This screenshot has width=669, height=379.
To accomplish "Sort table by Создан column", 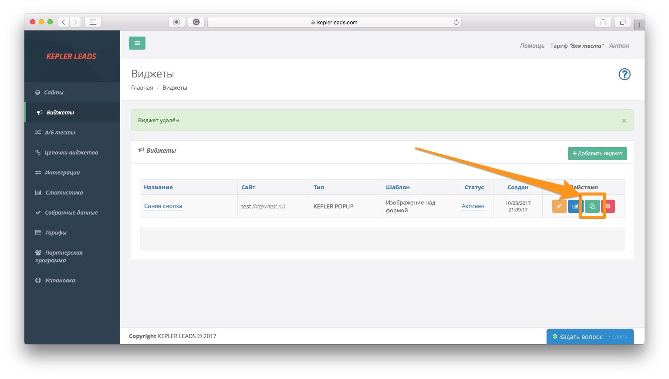I will (518, 187).
